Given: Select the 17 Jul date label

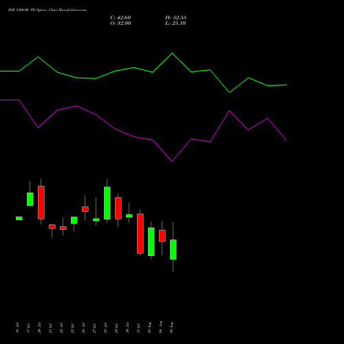Looking at the screenshot, I should (x=28, y=327).
